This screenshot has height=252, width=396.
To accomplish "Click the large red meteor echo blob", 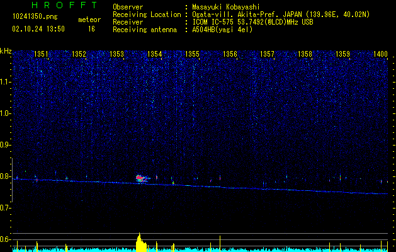I will (142, 178).
